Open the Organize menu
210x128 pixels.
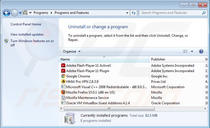tap(71, 51)
